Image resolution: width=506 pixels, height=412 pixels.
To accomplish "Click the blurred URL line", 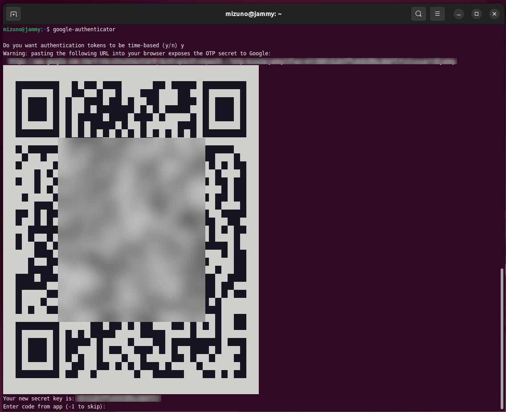I will (x=231, y=61).
